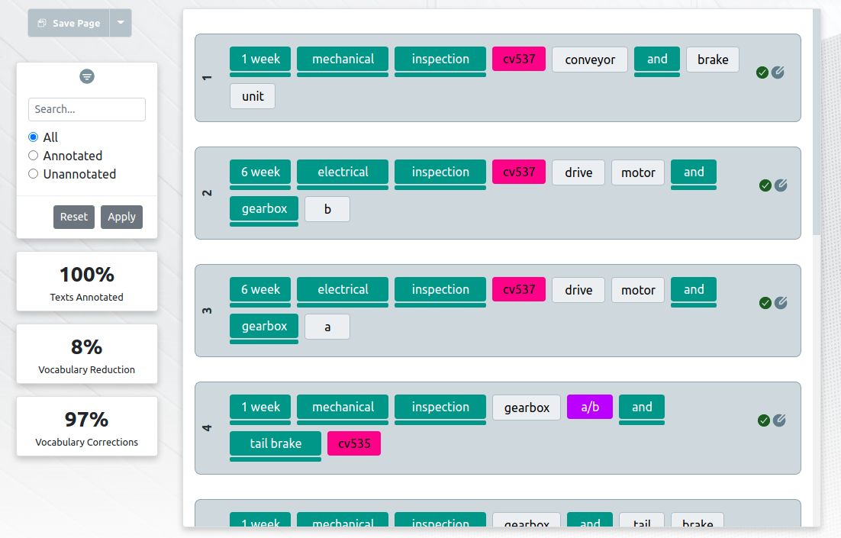This screenshot has width=841, height=538.
Task: Click the grey edit icon on row 1
Action: click(778, 72)
